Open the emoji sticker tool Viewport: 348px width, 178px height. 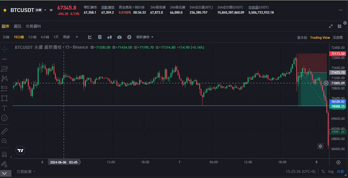pos(4,118)
